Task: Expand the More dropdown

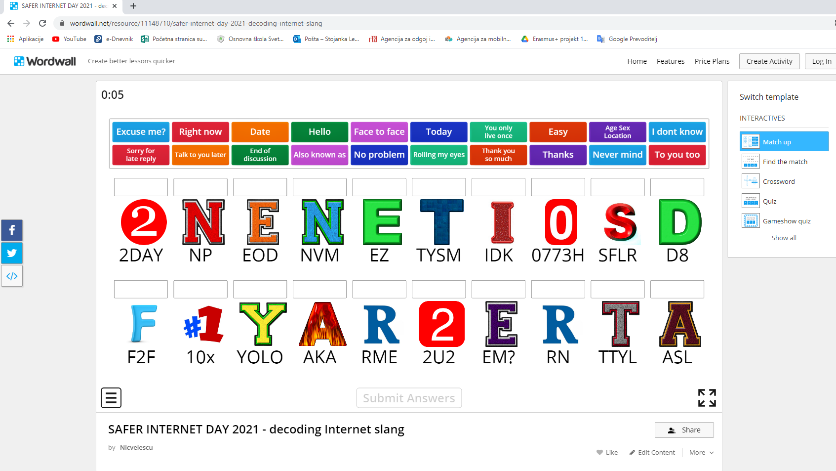Action: pyautogui.click(x=701, y=452)
